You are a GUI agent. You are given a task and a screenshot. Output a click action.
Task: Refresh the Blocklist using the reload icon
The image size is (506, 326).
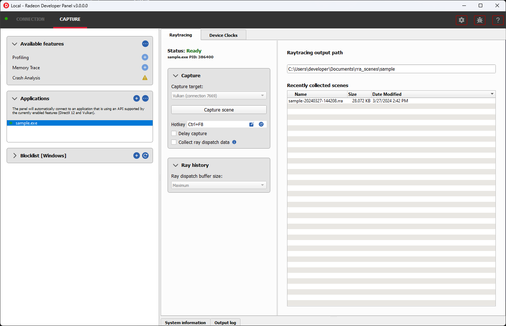[145, 156]
